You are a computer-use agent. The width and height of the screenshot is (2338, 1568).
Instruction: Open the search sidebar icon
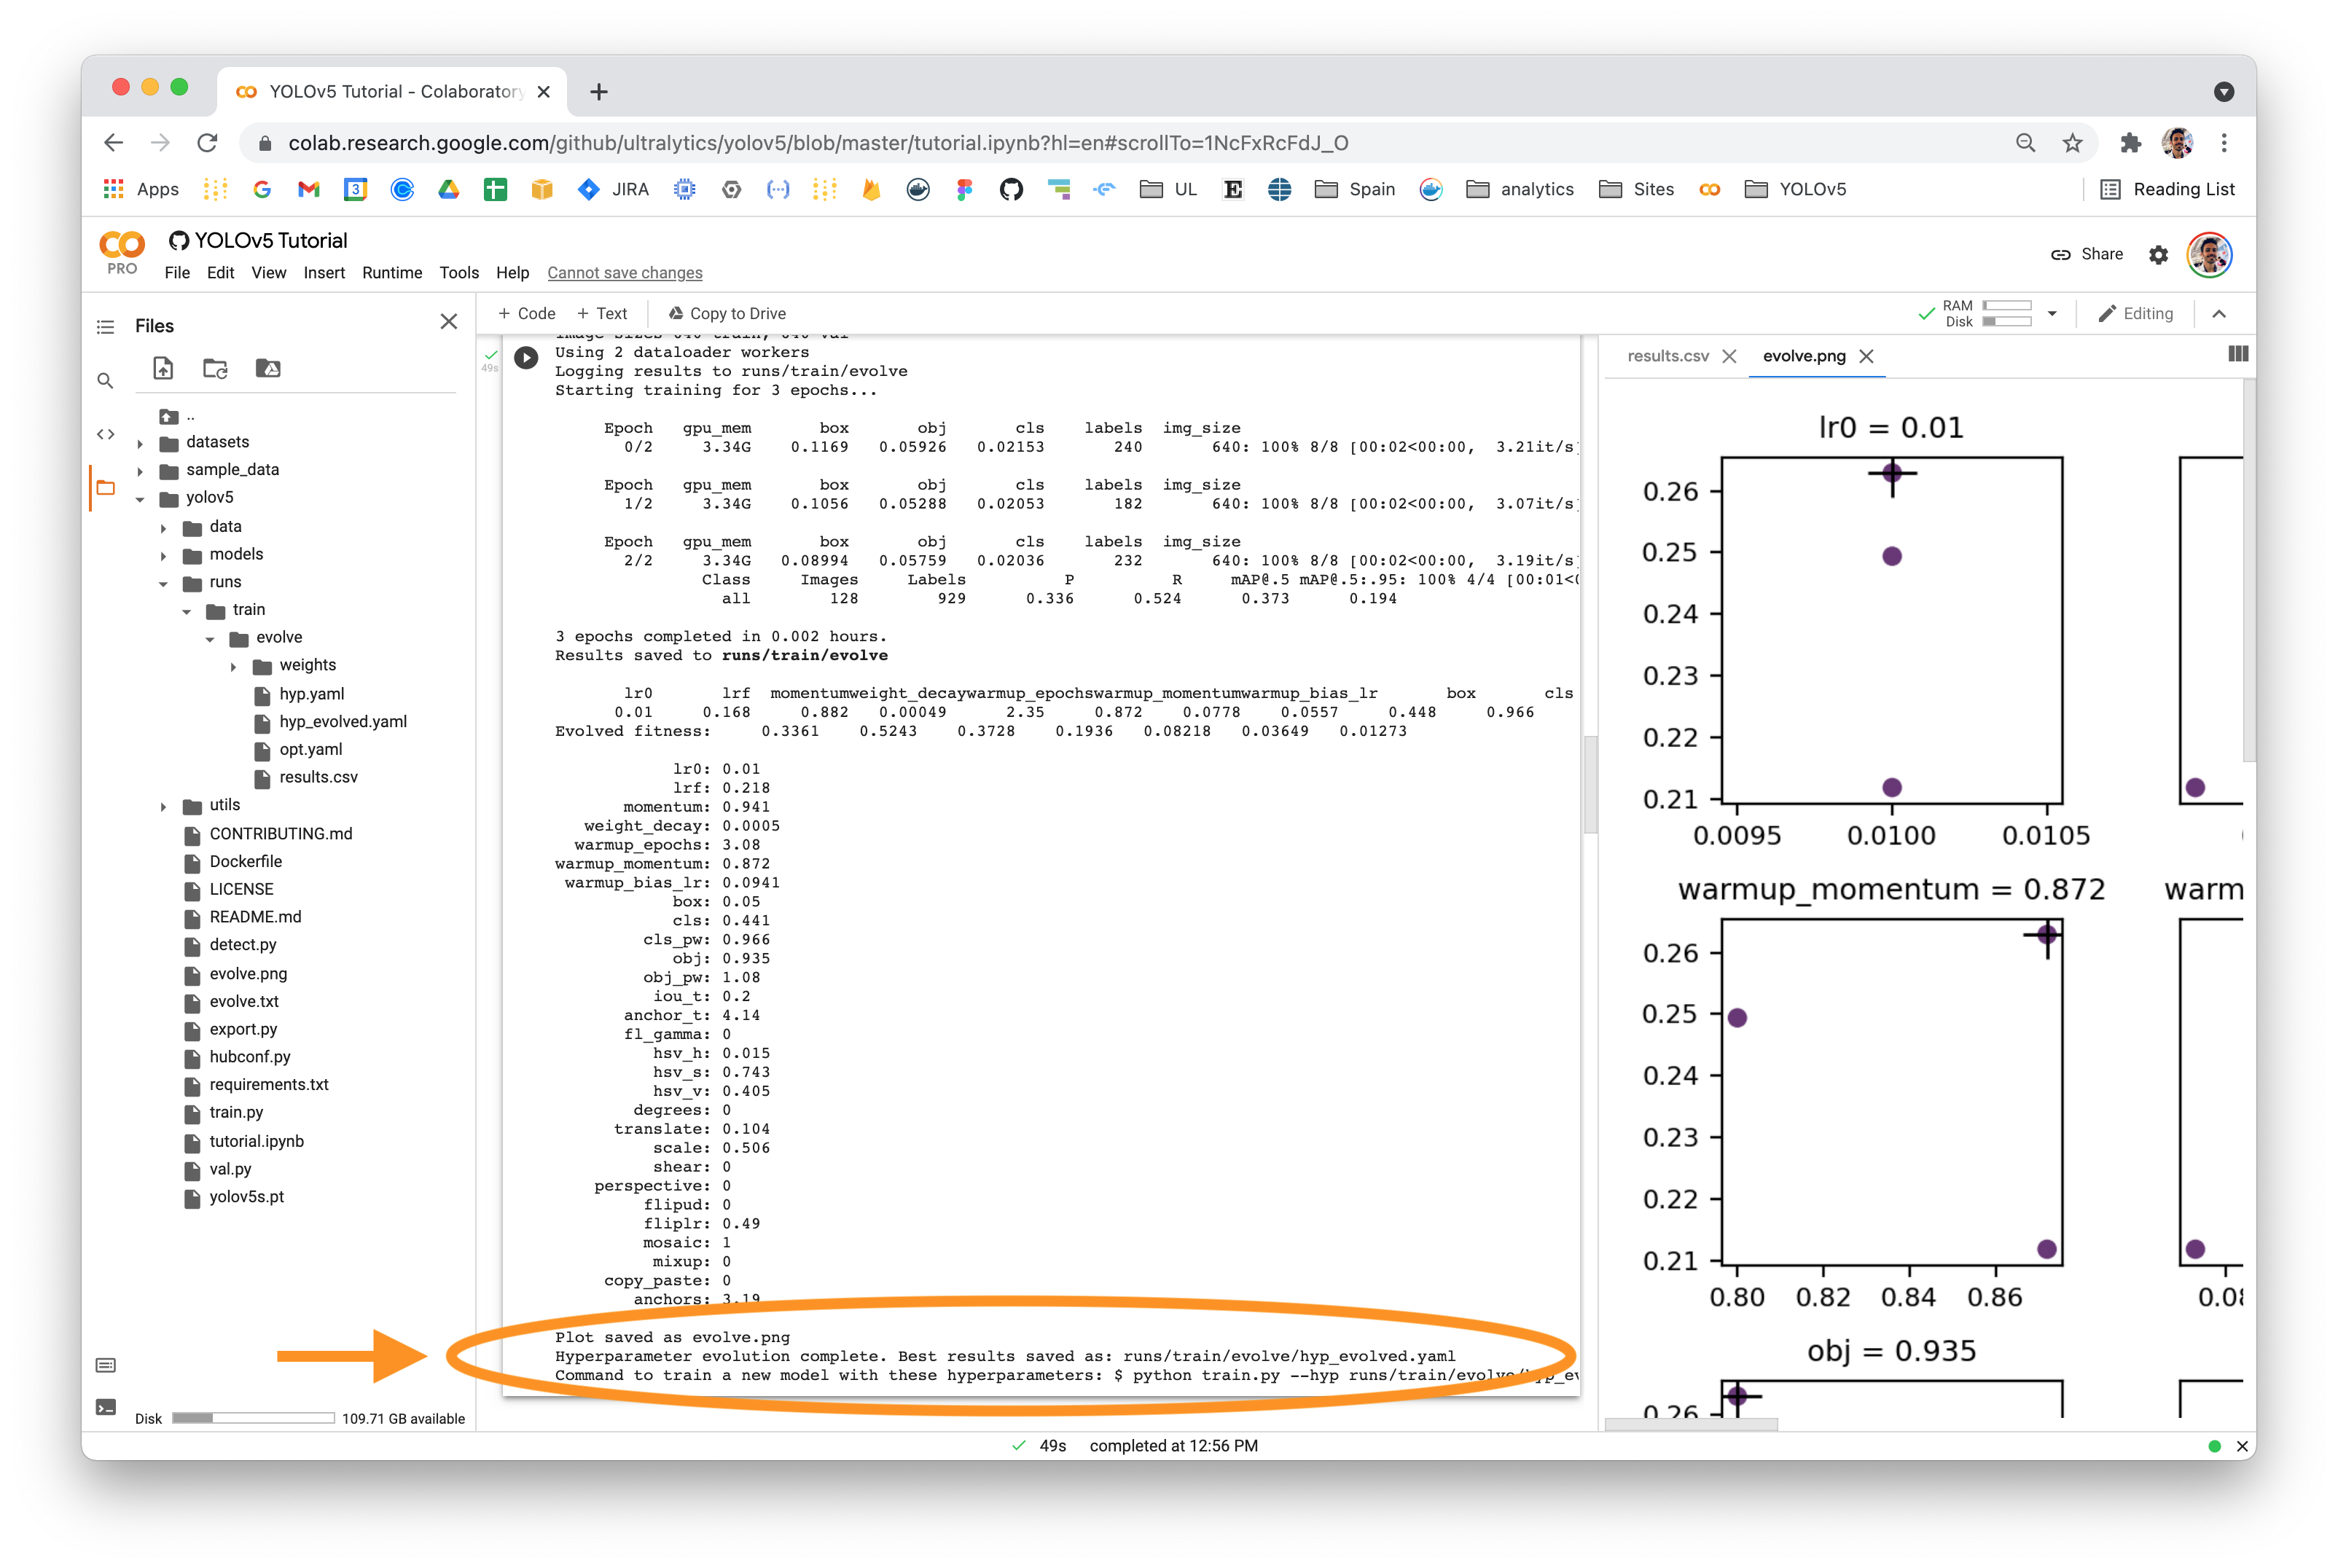tap(105, 381)
